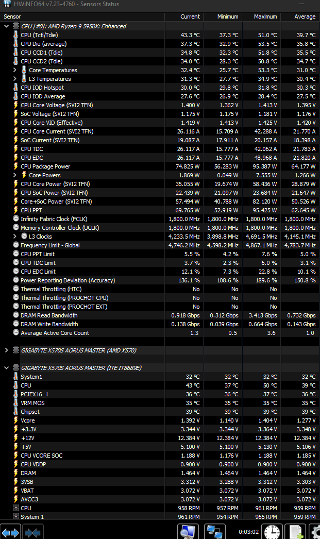This screenshot has width=320, height=539.
Task: Click circle icon beside Thermal Throttling (HTC)
Action: click(x=16, y=289)
